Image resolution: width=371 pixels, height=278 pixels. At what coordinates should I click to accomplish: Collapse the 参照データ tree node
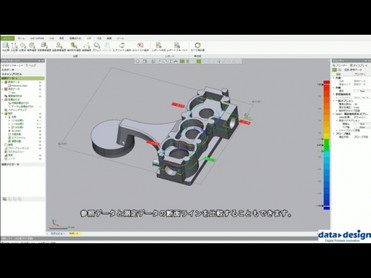[x=2, y=82]
